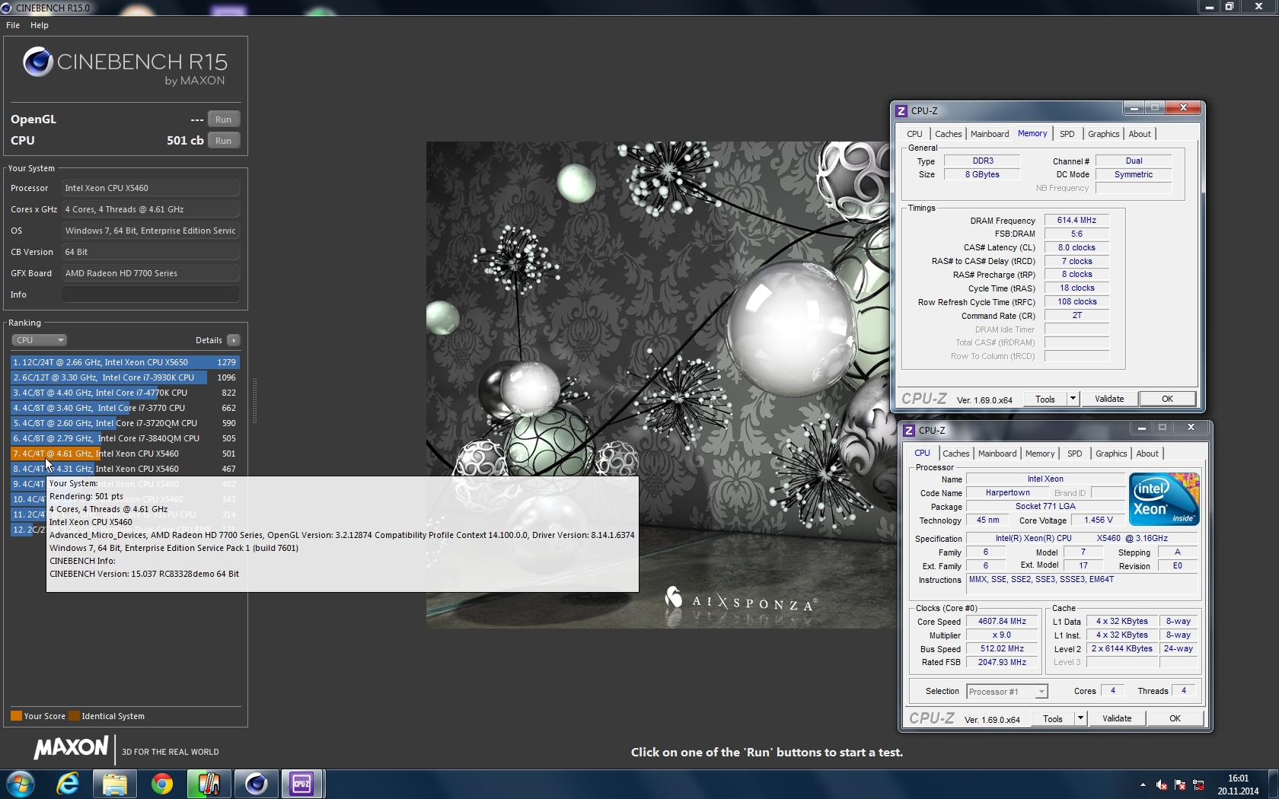
Task: Click the Intel Xeon inside logo
Action: point(1164,499)
